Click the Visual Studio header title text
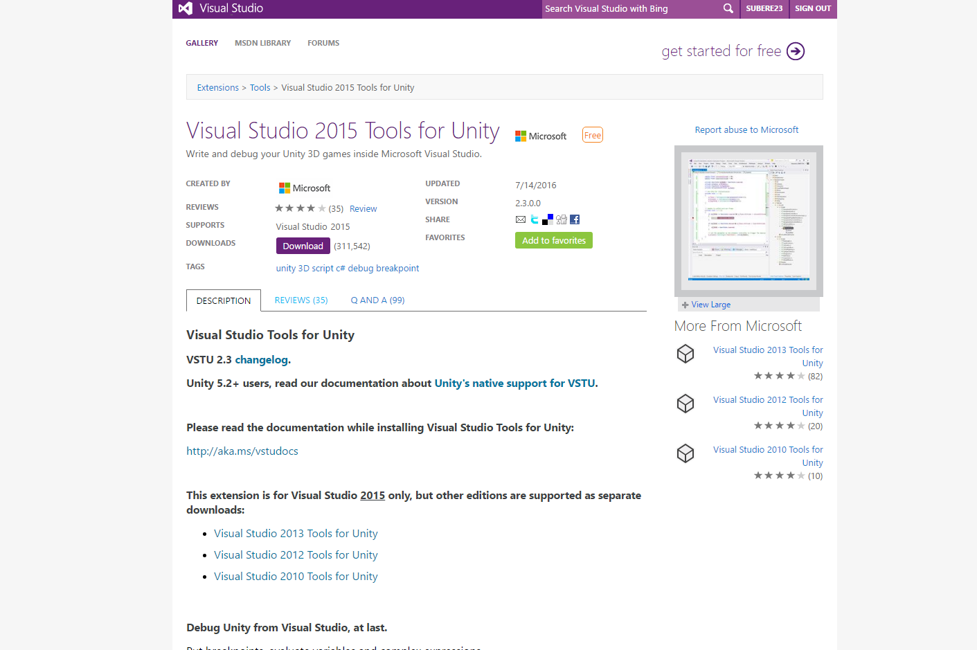 (x=231, y=8)
